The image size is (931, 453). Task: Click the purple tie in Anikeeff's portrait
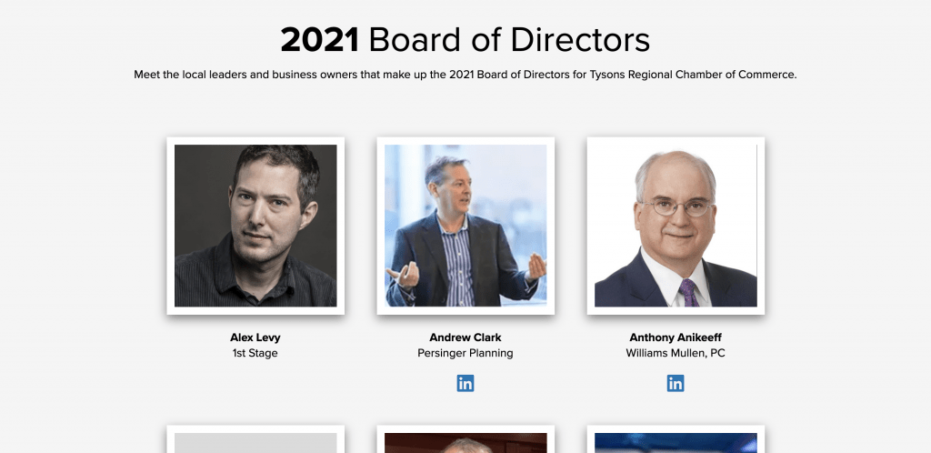688,293
